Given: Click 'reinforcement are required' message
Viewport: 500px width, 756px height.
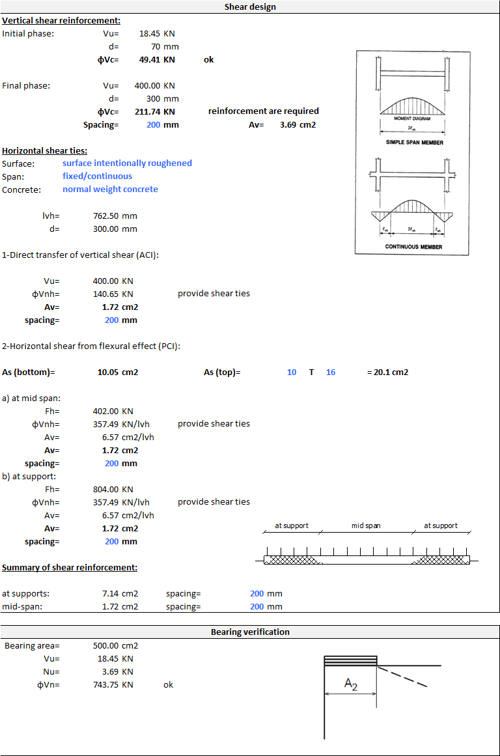Looking at the screenshot, I should pyautogui.click(x=263, y=111).
